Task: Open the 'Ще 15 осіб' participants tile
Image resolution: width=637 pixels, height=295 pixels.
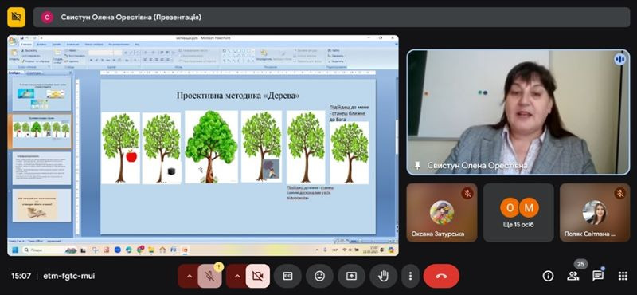Action: (518, 212)
